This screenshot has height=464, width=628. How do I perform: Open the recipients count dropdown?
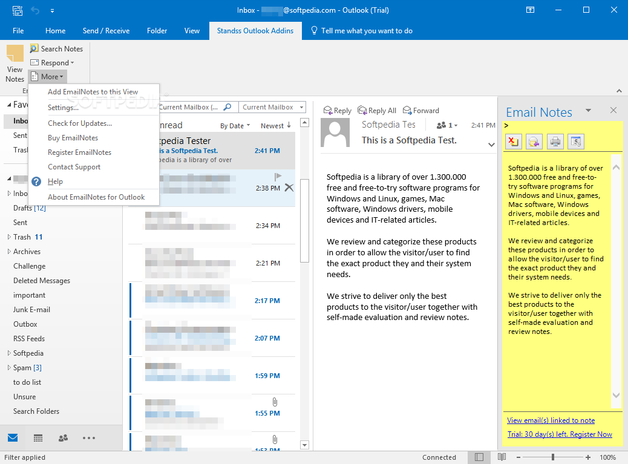tap(447, 125)
